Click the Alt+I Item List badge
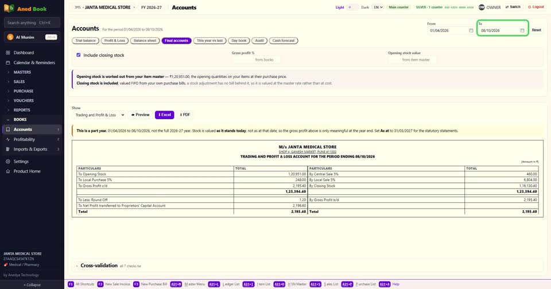The image size is (551, 289). click(249, 284)
